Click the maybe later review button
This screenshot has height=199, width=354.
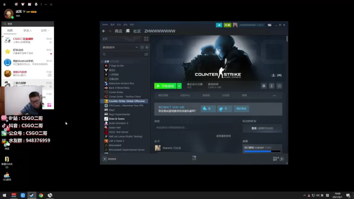point(241,109)
